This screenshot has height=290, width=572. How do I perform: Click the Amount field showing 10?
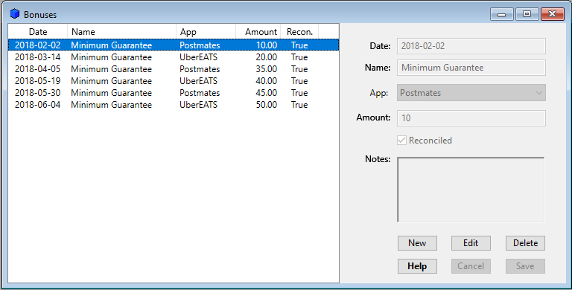[471, 118]
